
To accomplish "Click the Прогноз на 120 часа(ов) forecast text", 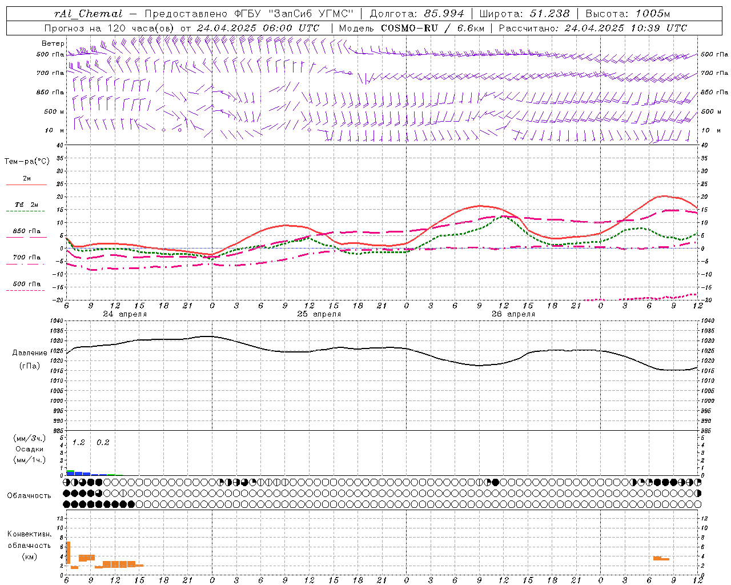I will (110, 28).
